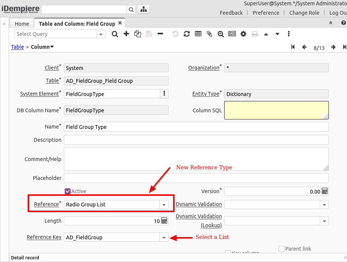This screenshot has height=262, width=347.
Task: Copy the current record
Action: [x=138, y=34]
